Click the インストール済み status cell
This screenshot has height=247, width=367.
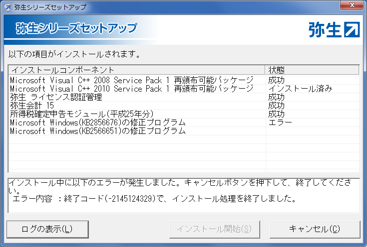[x=300, y=89]
